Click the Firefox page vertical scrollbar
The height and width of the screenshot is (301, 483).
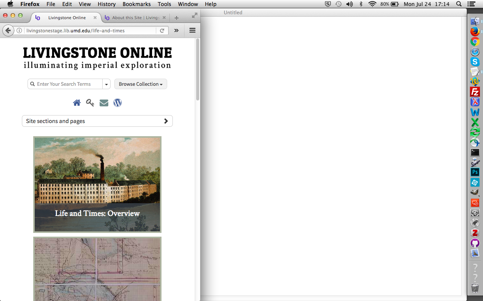click(197, 70)
